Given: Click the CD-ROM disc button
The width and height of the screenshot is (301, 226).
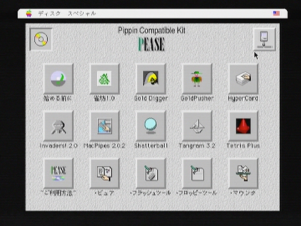Looking at the screenshot, I should (41, 40).
